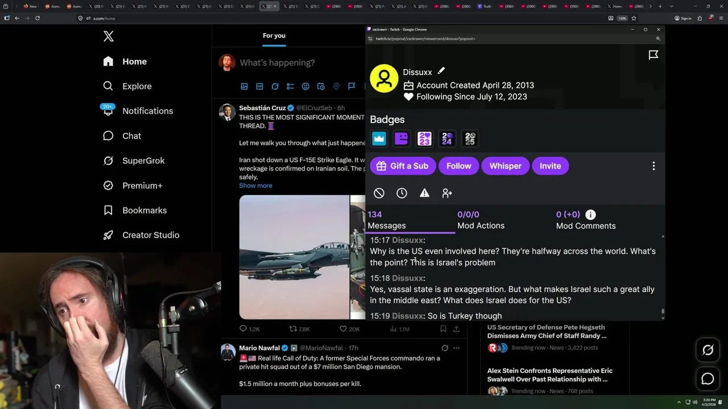The image size is (728, 409).
Task: Click the GIF icon in the composer
Action: (259, 86)
